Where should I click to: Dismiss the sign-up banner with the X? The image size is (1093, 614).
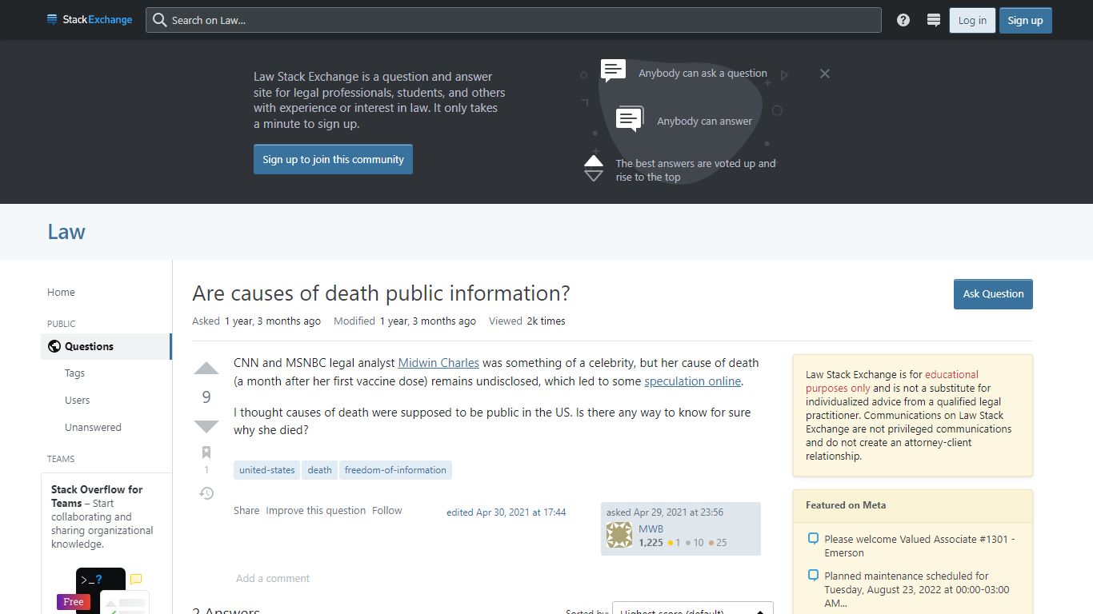point(825,74)
